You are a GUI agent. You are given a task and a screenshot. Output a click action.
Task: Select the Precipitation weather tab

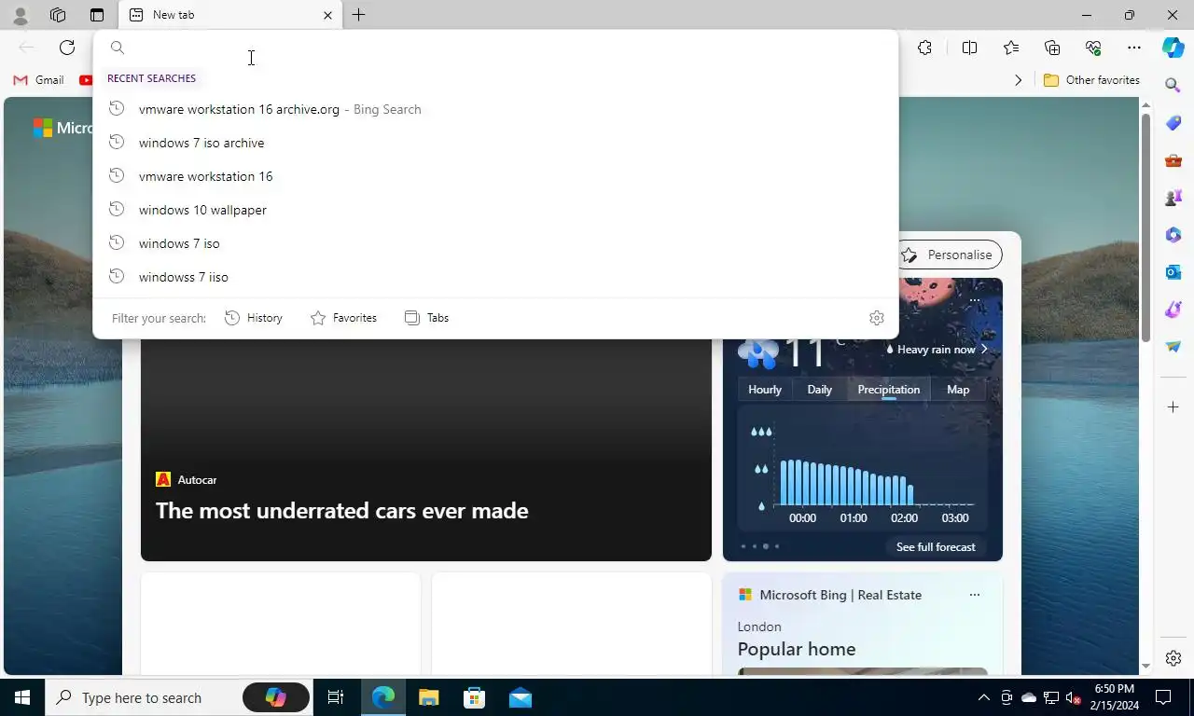click(x=889, y=390)
